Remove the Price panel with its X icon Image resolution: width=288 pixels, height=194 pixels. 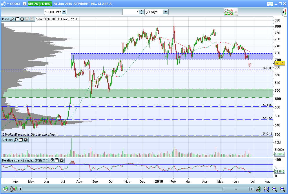22,19
